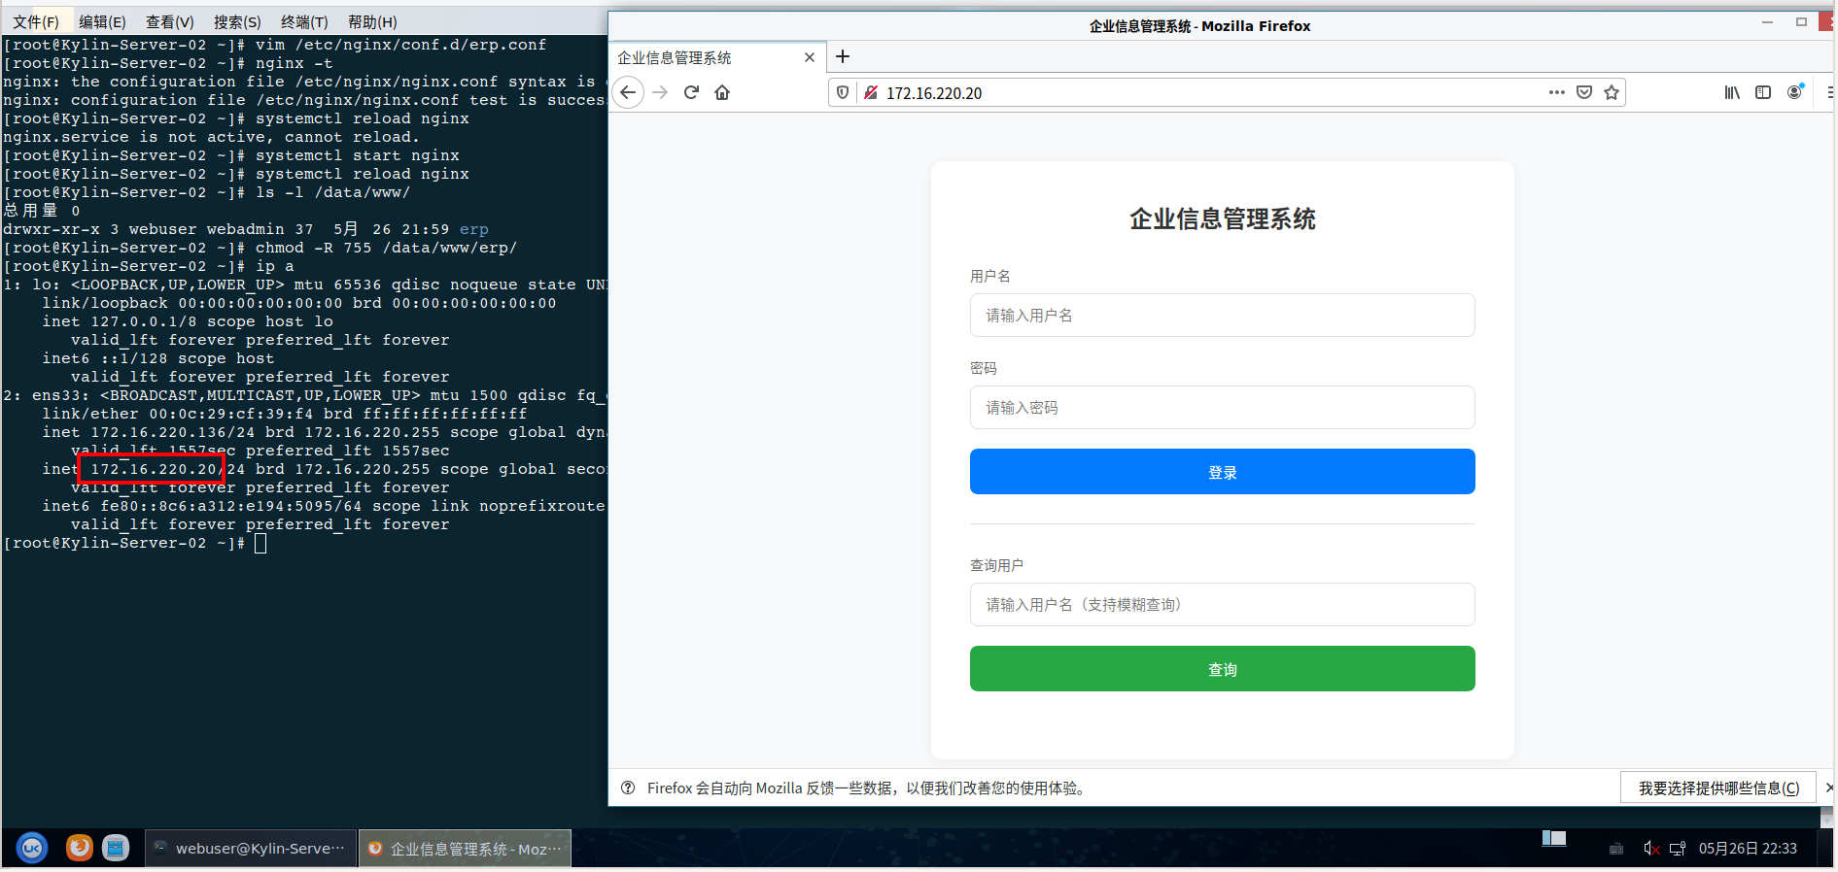Click the 企业信息管理系统 page heading
1838x872 pixels.
coord(1222,219)
